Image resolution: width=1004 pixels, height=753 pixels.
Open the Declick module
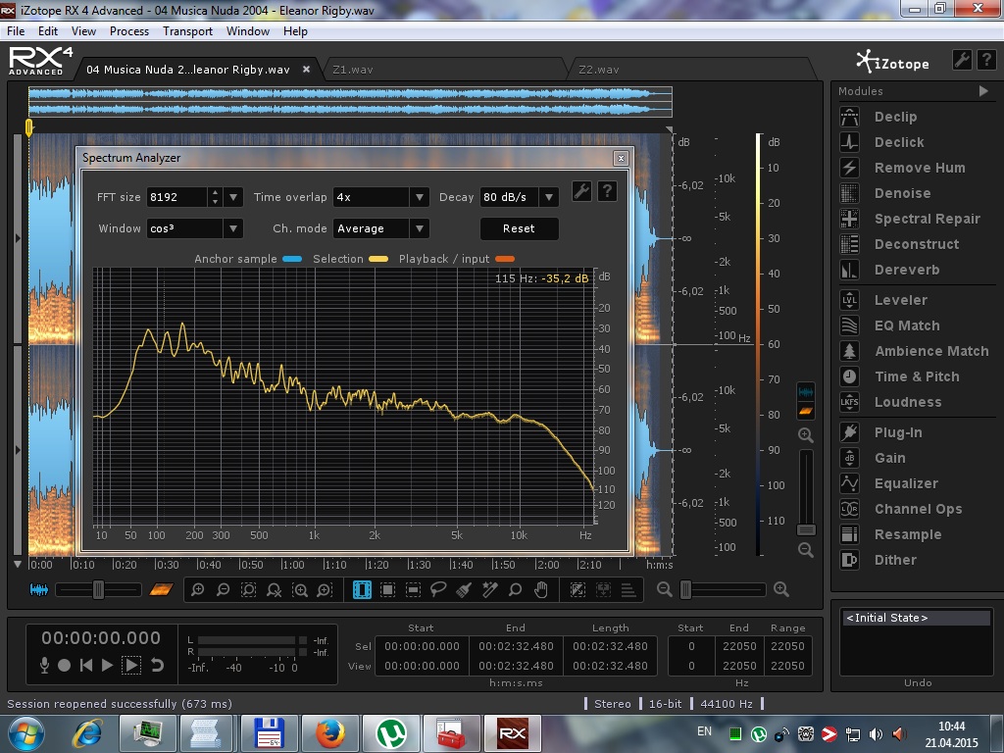point(899,142)
